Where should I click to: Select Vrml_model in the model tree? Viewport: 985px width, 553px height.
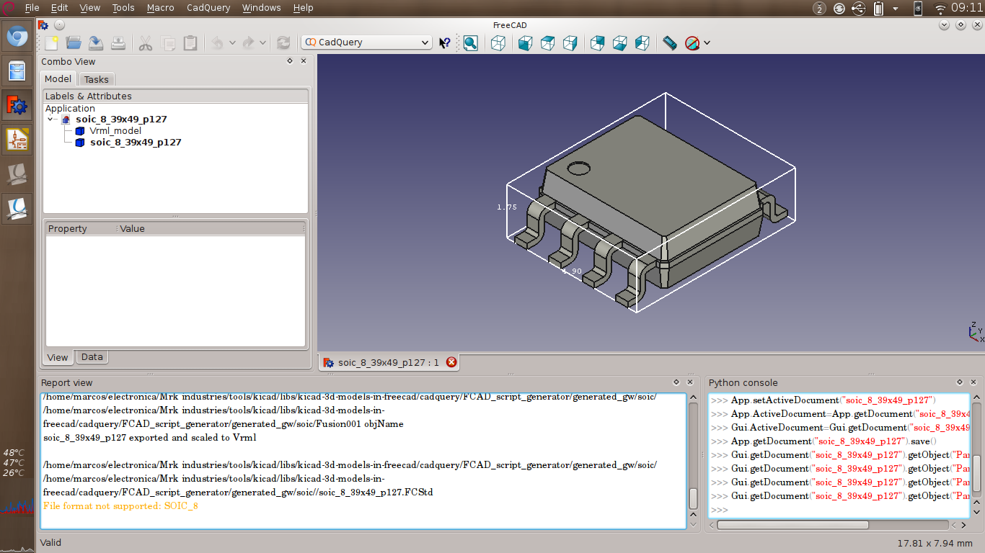pyautogui.click(x=115, y=131)
